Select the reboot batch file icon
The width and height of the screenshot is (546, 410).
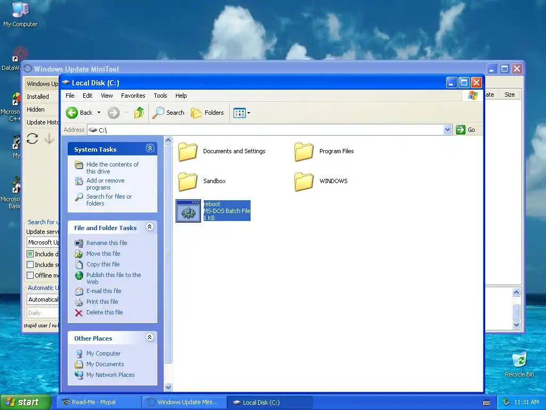pyautogui.click(x=188, y=211)
